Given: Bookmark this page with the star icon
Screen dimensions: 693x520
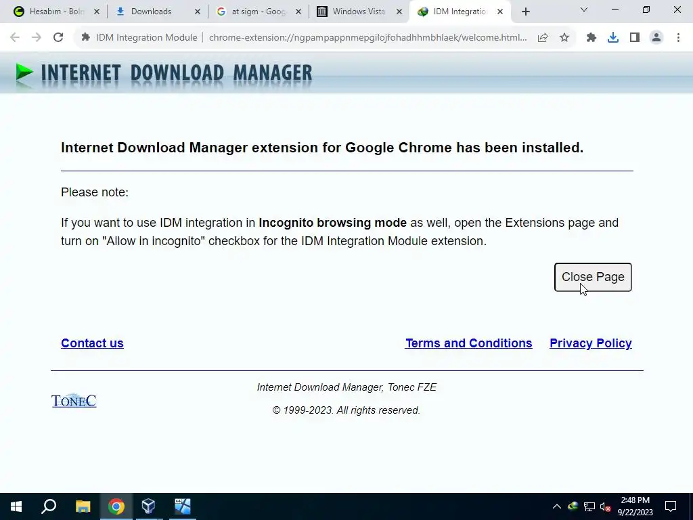Looking at the screenshot, I should tap(564, 38).
